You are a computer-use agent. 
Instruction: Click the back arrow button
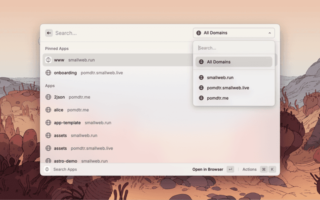[49, 33]
